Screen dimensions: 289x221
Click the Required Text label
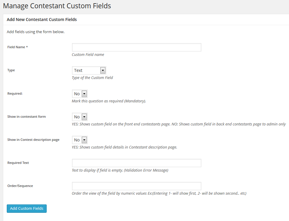point(18,163)
